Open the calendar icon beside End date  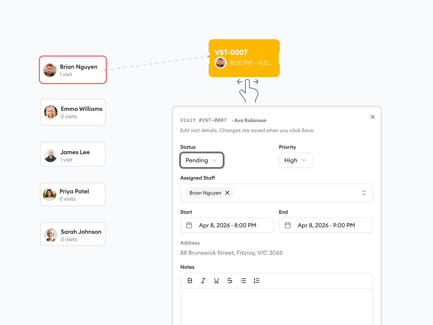[x=288, y=225]
